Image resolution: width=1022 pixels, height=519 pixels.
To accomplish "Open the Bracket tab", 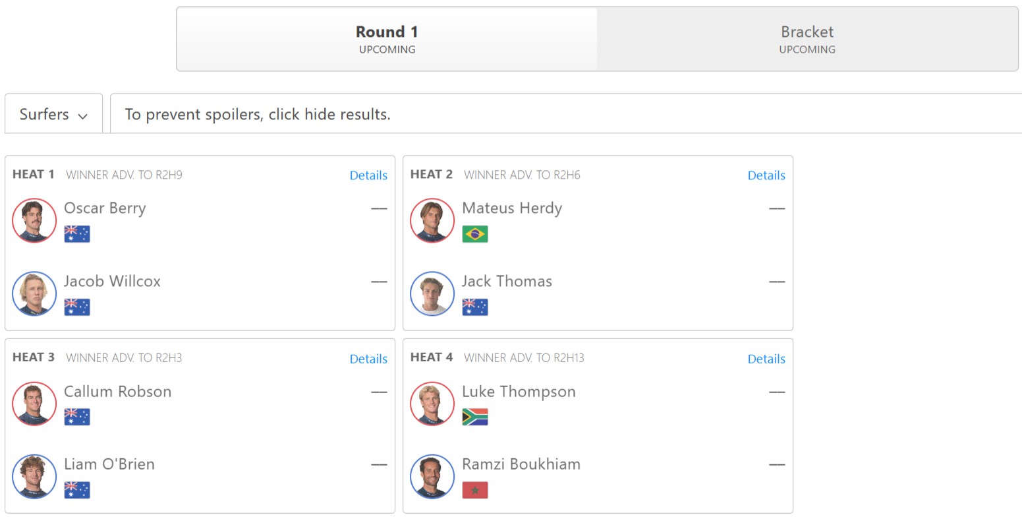I will click(807, 39).
